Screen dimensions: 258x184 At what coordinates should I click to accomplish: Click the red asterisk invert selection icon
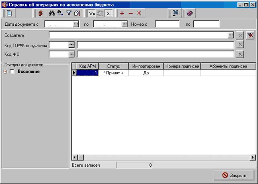(x=139, y=13)
